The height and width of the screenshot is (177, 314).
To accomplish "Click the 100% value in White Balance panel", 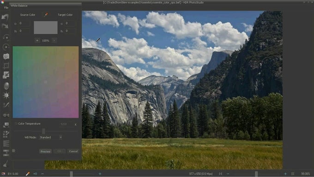I will (45, 41).
